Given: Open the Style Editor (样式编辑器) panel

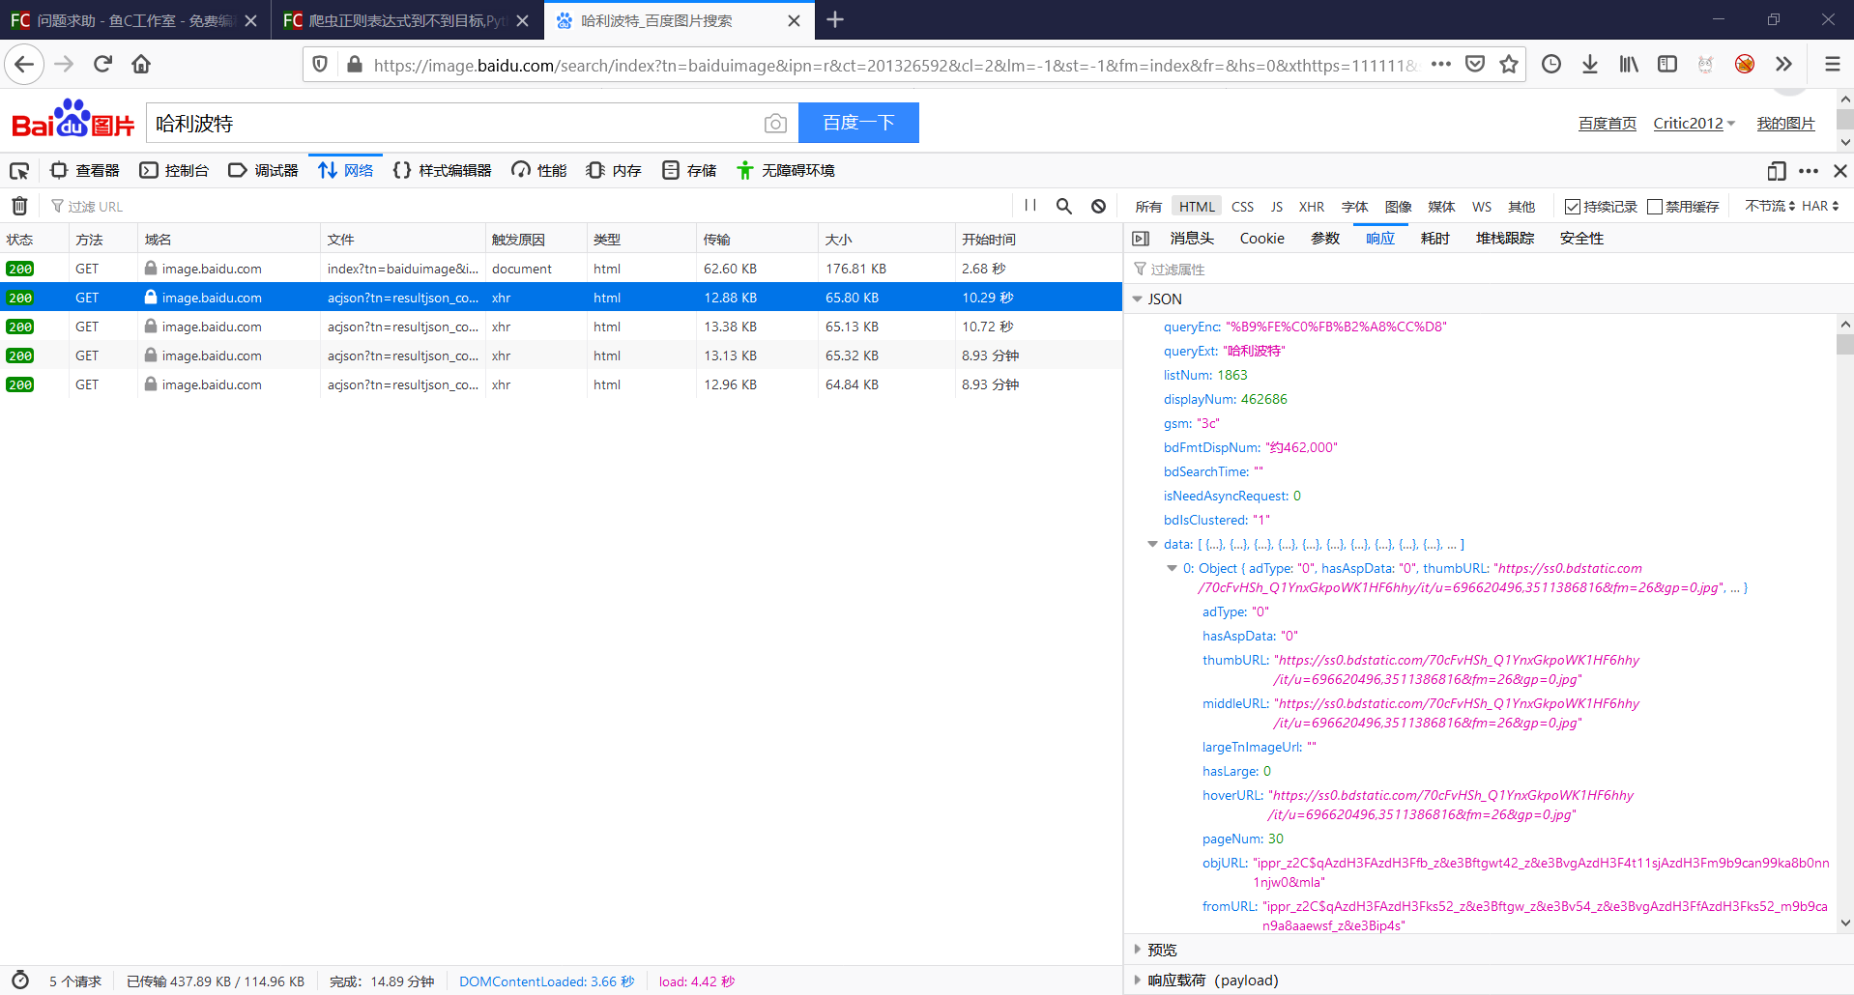Looking at the screenshot, I should click(443, 171).
